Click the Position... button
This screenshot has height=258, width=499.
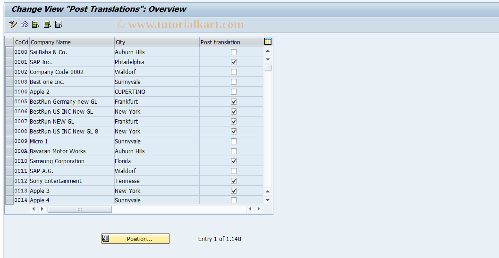click(135, 239)
